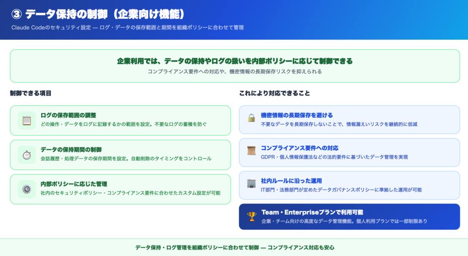The height and width of the screenshot is (256, 468).
Task: Click the padlock icon beside 機密情報の長期保存を避ける
Action: click(x=251, y=118)
